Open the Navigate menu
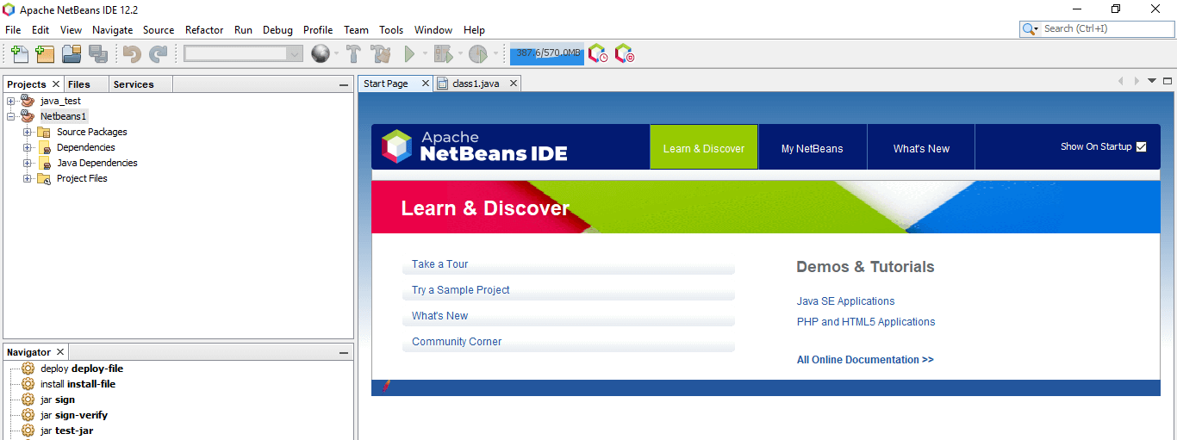1177x440 pixels. click(113, 29)
